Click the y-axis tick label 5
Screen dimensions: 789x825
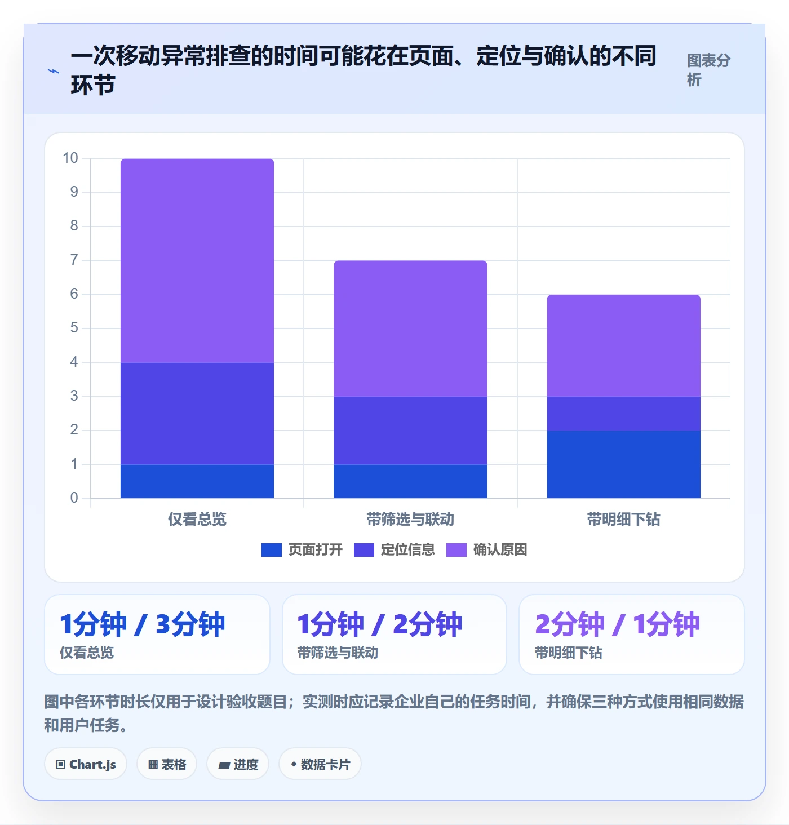click(74, 328)
